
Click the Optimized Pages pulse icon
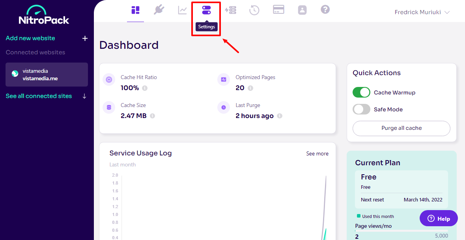pyautogui.click(x=224, y=79)
